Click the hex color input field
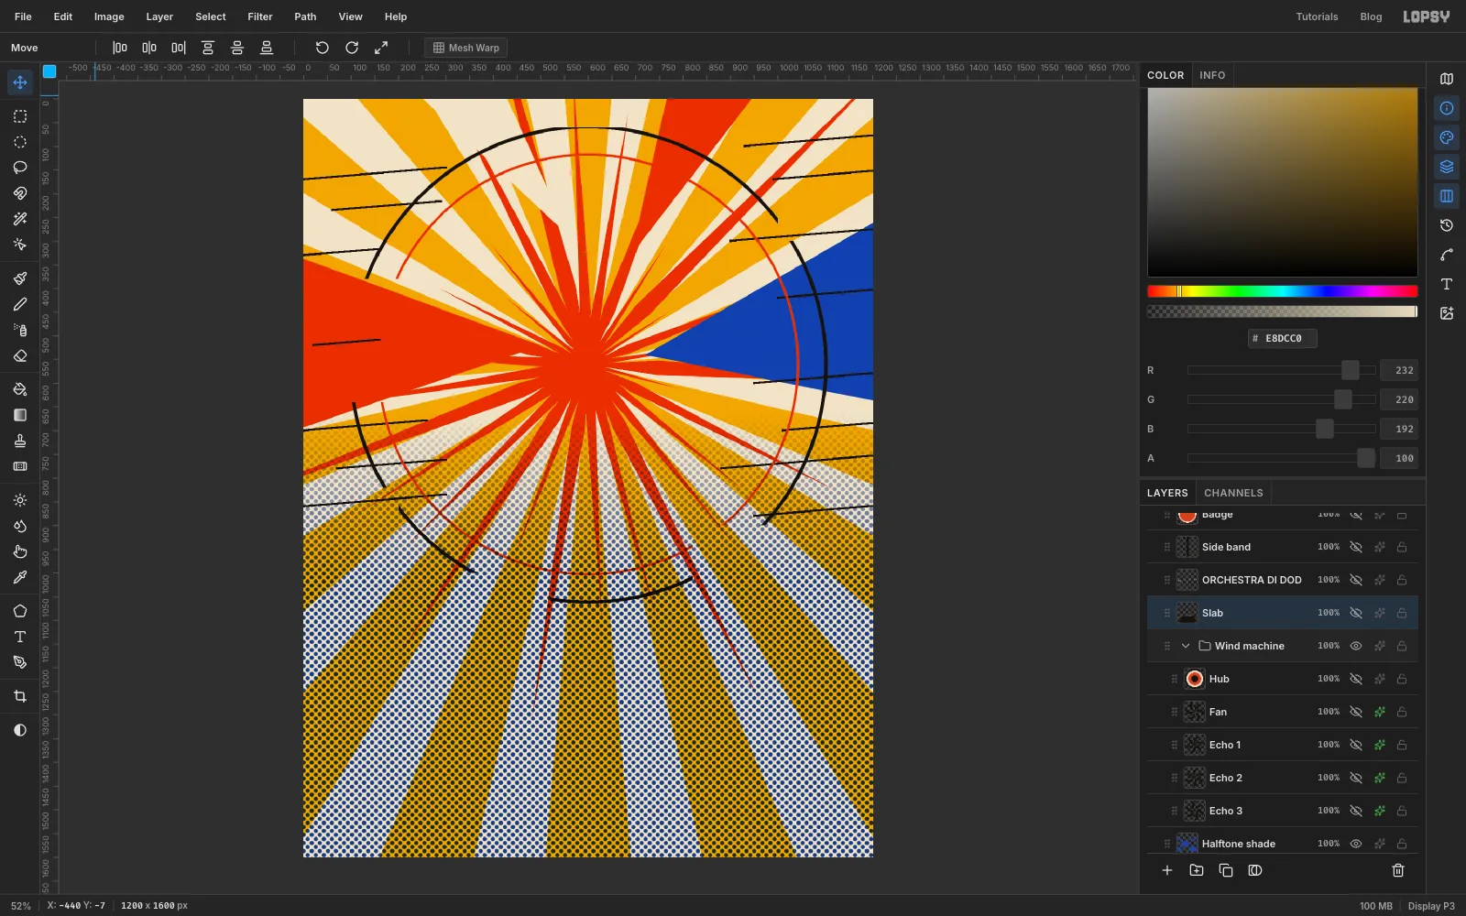The width and height of the screenshot is (1466, 916). click(1282, 338)
